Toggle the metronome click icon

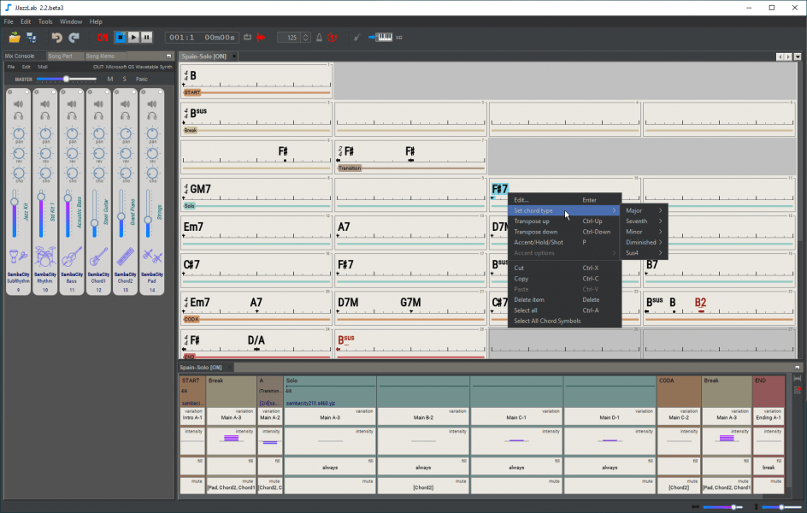pyautogui.click(x=319, y=38)
